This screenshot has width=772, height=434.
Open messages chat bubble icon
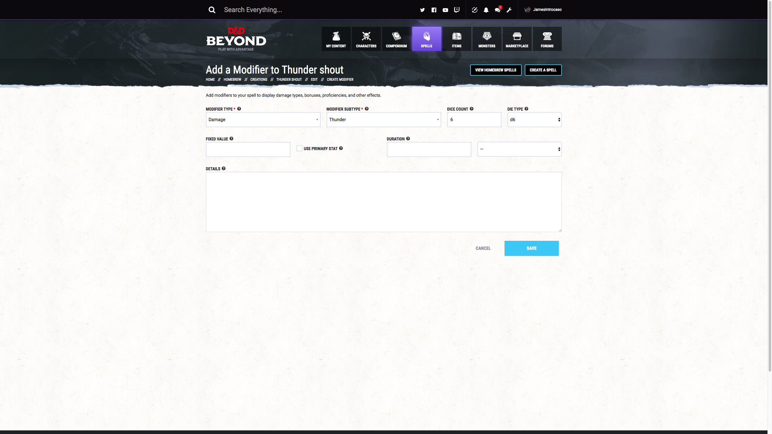[x=498, y=10]
